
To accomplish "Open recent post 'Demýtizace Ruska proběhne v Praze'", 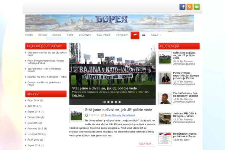I will tap(44, 84).
